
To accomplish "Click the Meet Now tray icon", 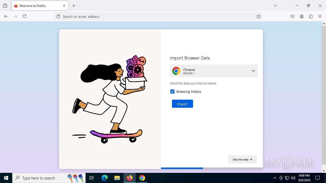I will [x=281, y=178].
